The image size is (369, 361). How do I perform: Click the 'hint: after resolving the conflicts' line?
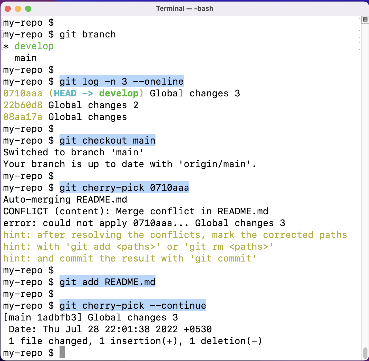point(175,235)
